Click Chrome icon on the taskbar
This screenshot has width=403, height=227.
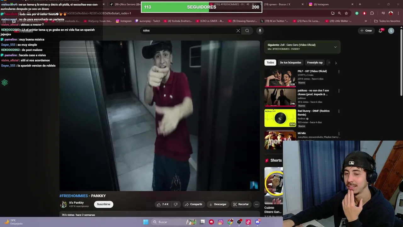[230, 222]
